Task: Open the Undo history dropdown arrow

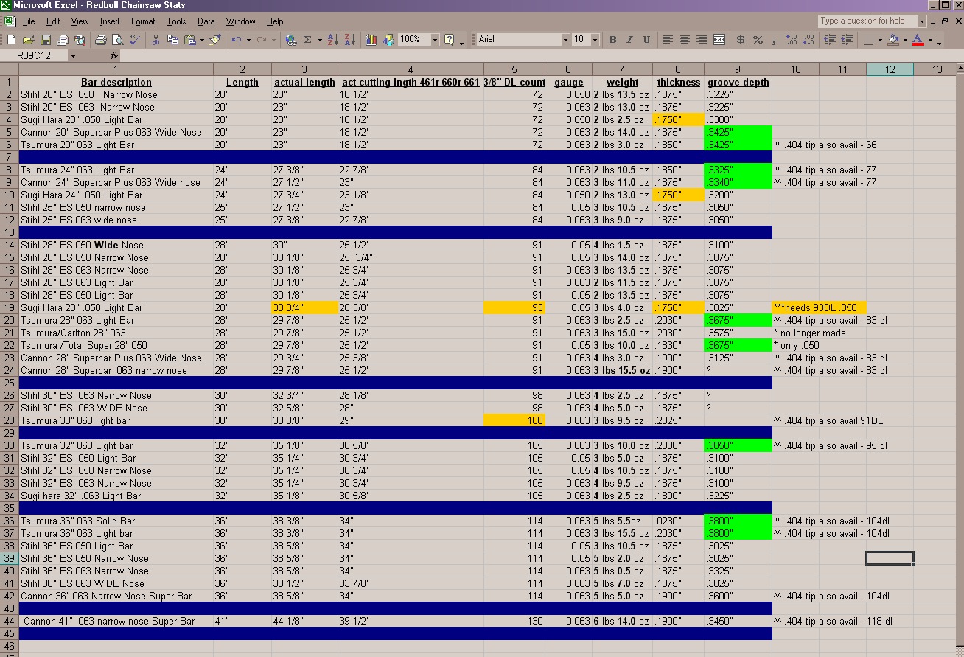Action: 248,40
